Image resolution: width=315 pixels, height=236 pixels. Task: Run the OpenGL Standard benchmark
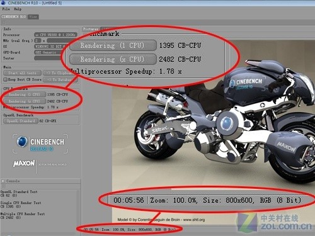tap(21, 121)
